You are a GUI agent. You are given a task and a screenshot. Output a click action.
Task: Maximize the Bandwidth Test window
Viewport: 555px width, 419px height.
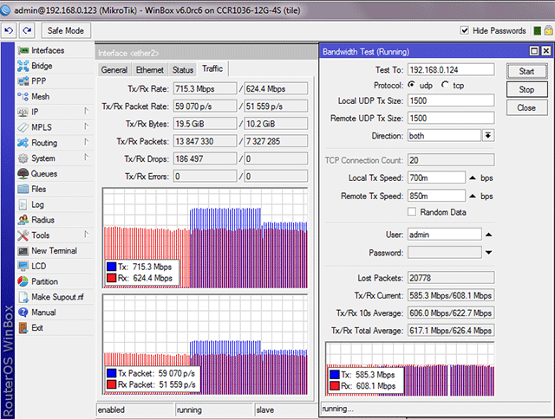[x=534, y=51]
